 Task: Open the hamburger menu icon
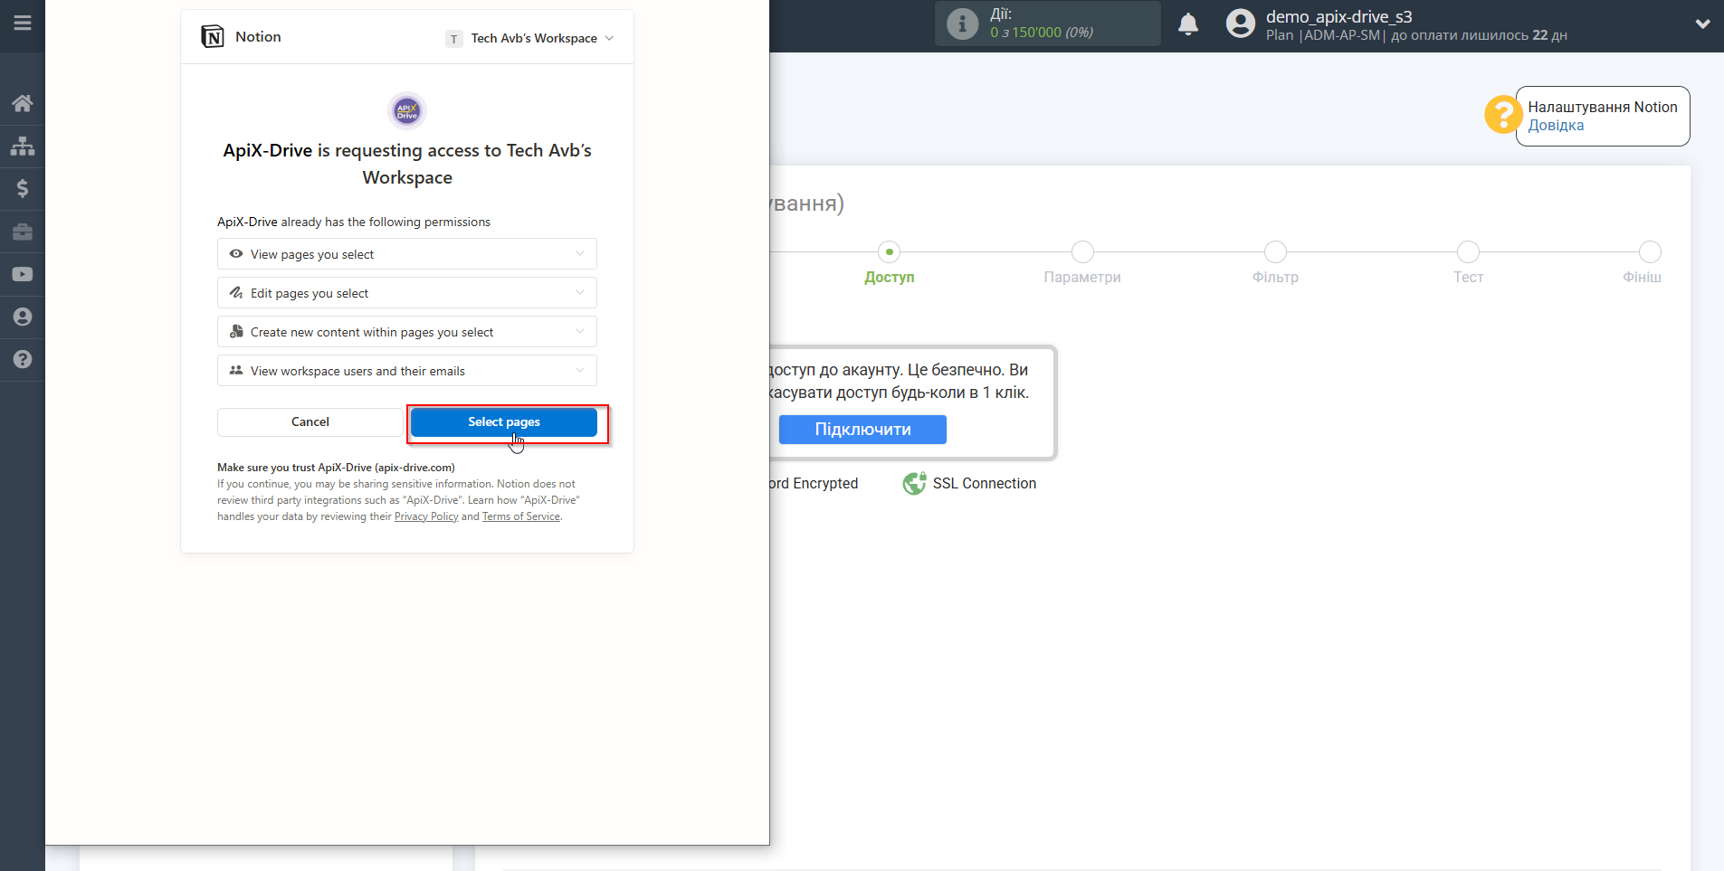[x=23, y=23]
